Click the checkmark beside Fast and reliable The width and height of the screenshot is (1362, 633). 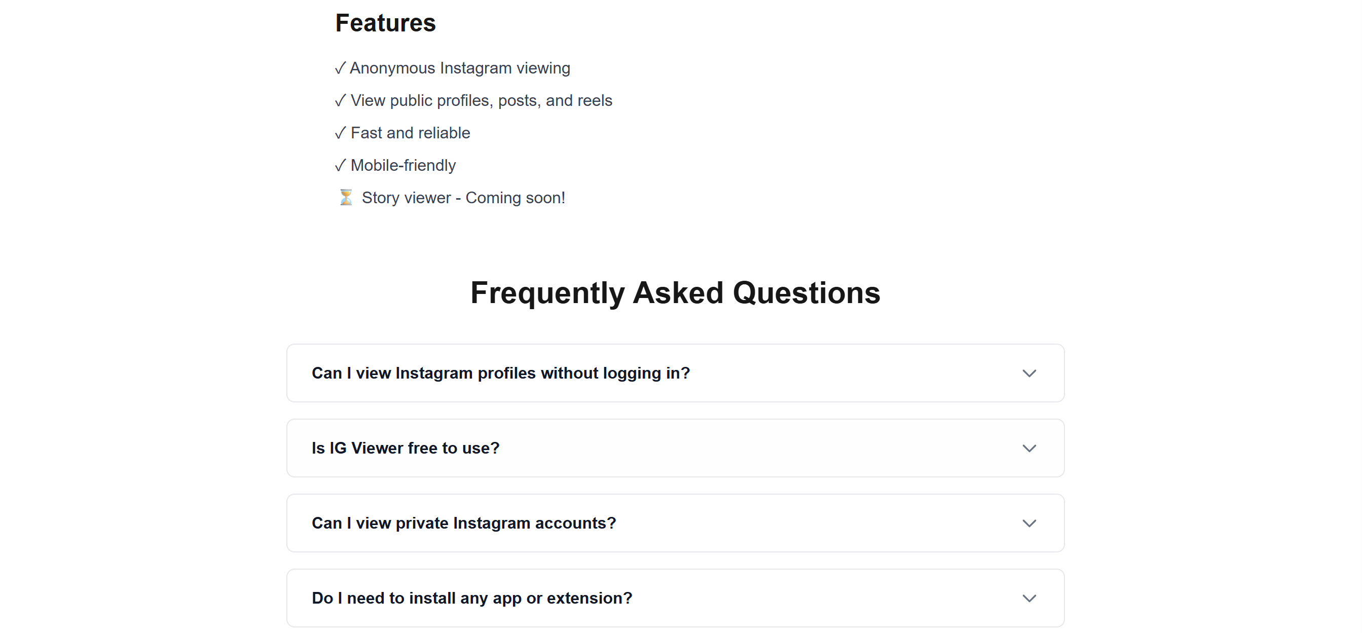[340, 133]
